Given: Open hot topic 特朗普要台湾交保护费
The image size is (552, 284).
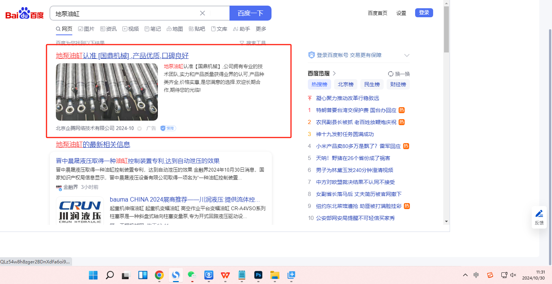Looking at the screenshot, I should click(x=356, y=110).
